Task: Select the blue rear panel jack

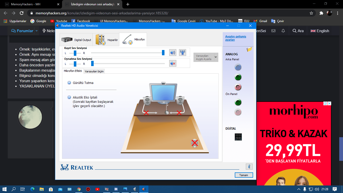Action: pyautogui.click(x=238, y=67)
